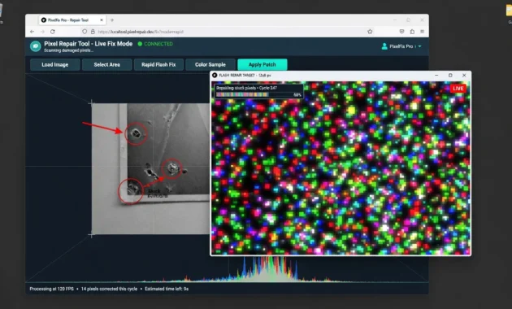Screen dimensions: 512x309
Task: Click the shield icon in address bar
Action: [x=85, y=32]
